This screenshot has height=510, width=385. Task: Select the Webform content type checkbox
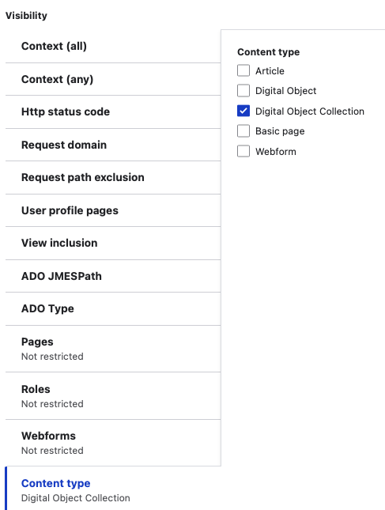(x=243, y=151)
